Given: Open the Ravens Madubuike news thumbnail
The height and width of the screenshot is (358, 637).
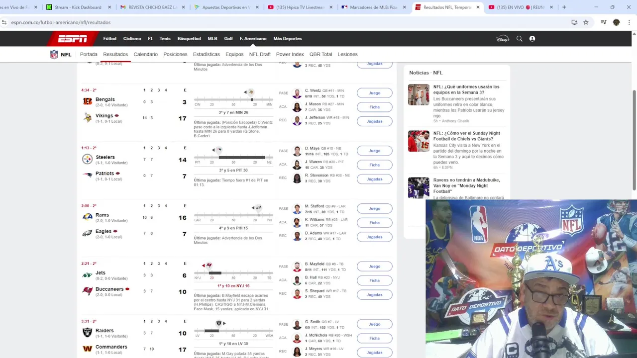Looking at the screenshot, I should (419, 188).
